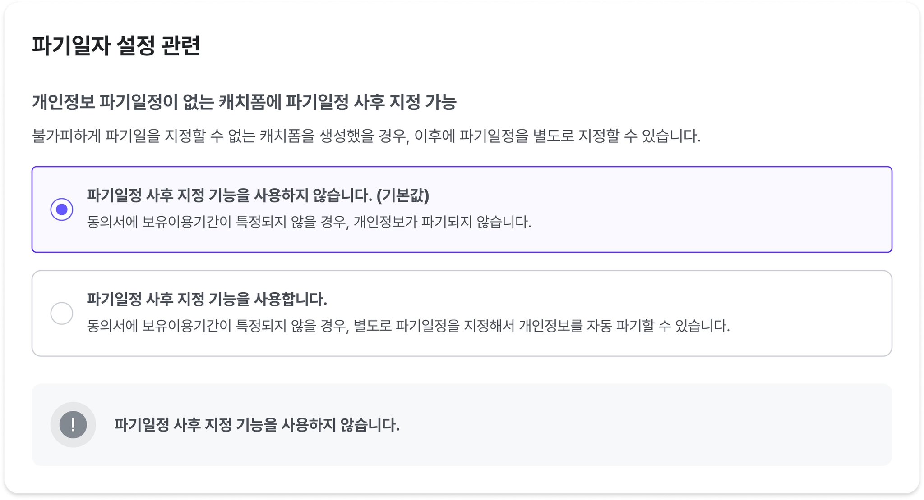Click the exclamation mark notice icon
This screenshot has width=924, height=500.
click(73, 425)
